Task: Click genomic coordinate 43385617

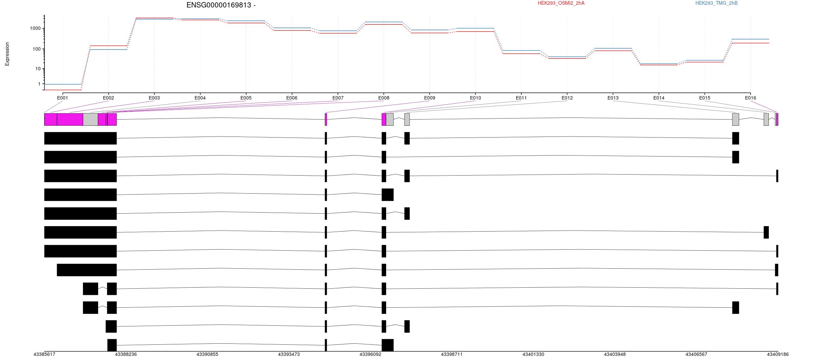Action: pyautogui.click(x=44, y=354)
